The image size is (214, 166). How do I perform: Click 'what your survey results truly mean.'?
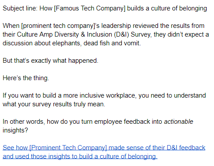(54, 104)
